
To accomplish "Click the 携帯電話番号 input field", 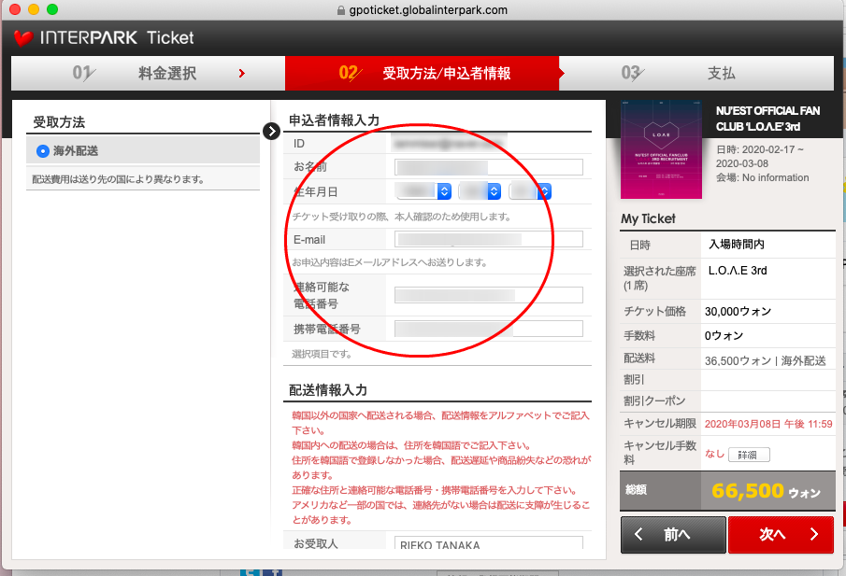I will click(x=489, y=329).
